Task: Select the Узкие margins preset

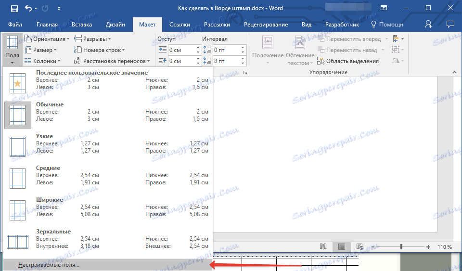Action: coord(108,147)
